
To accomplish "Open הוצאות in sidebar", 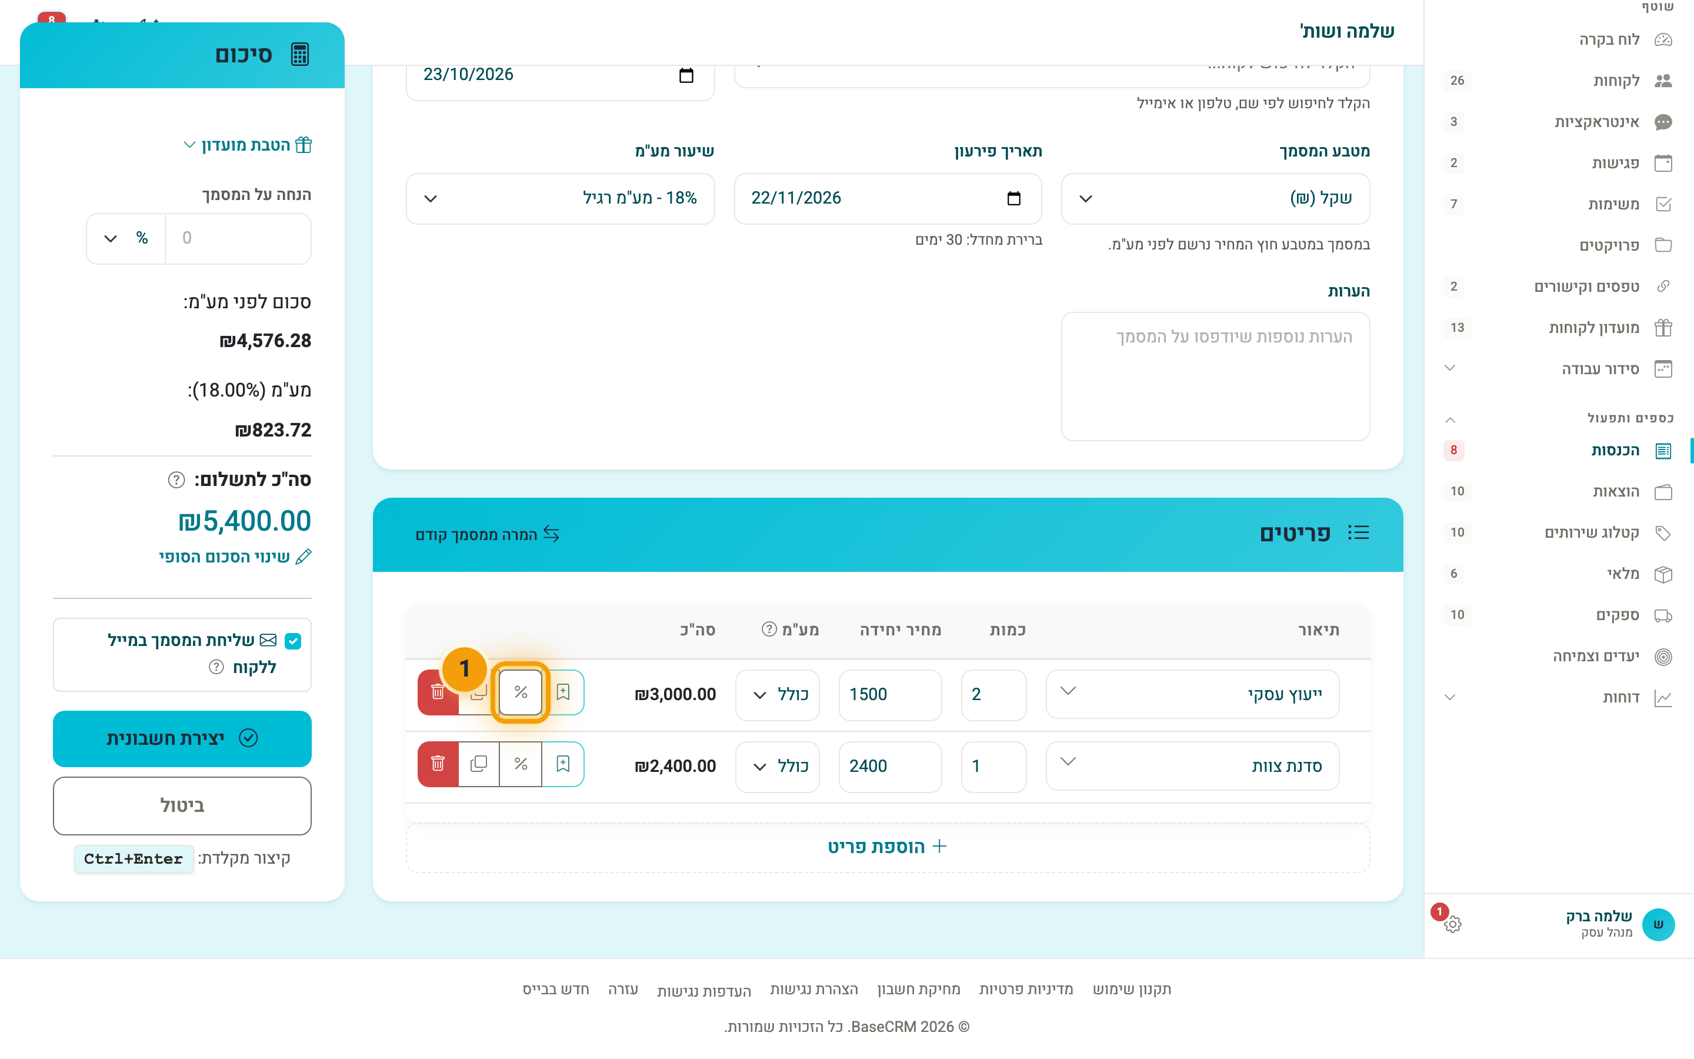I will point(1558,492).
